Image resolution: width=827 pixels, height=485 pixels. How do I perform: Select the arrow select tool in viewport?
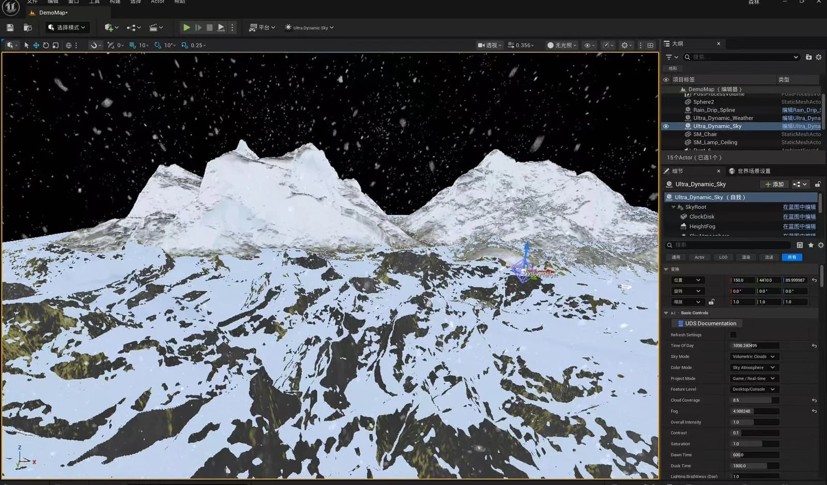[26, 46]
